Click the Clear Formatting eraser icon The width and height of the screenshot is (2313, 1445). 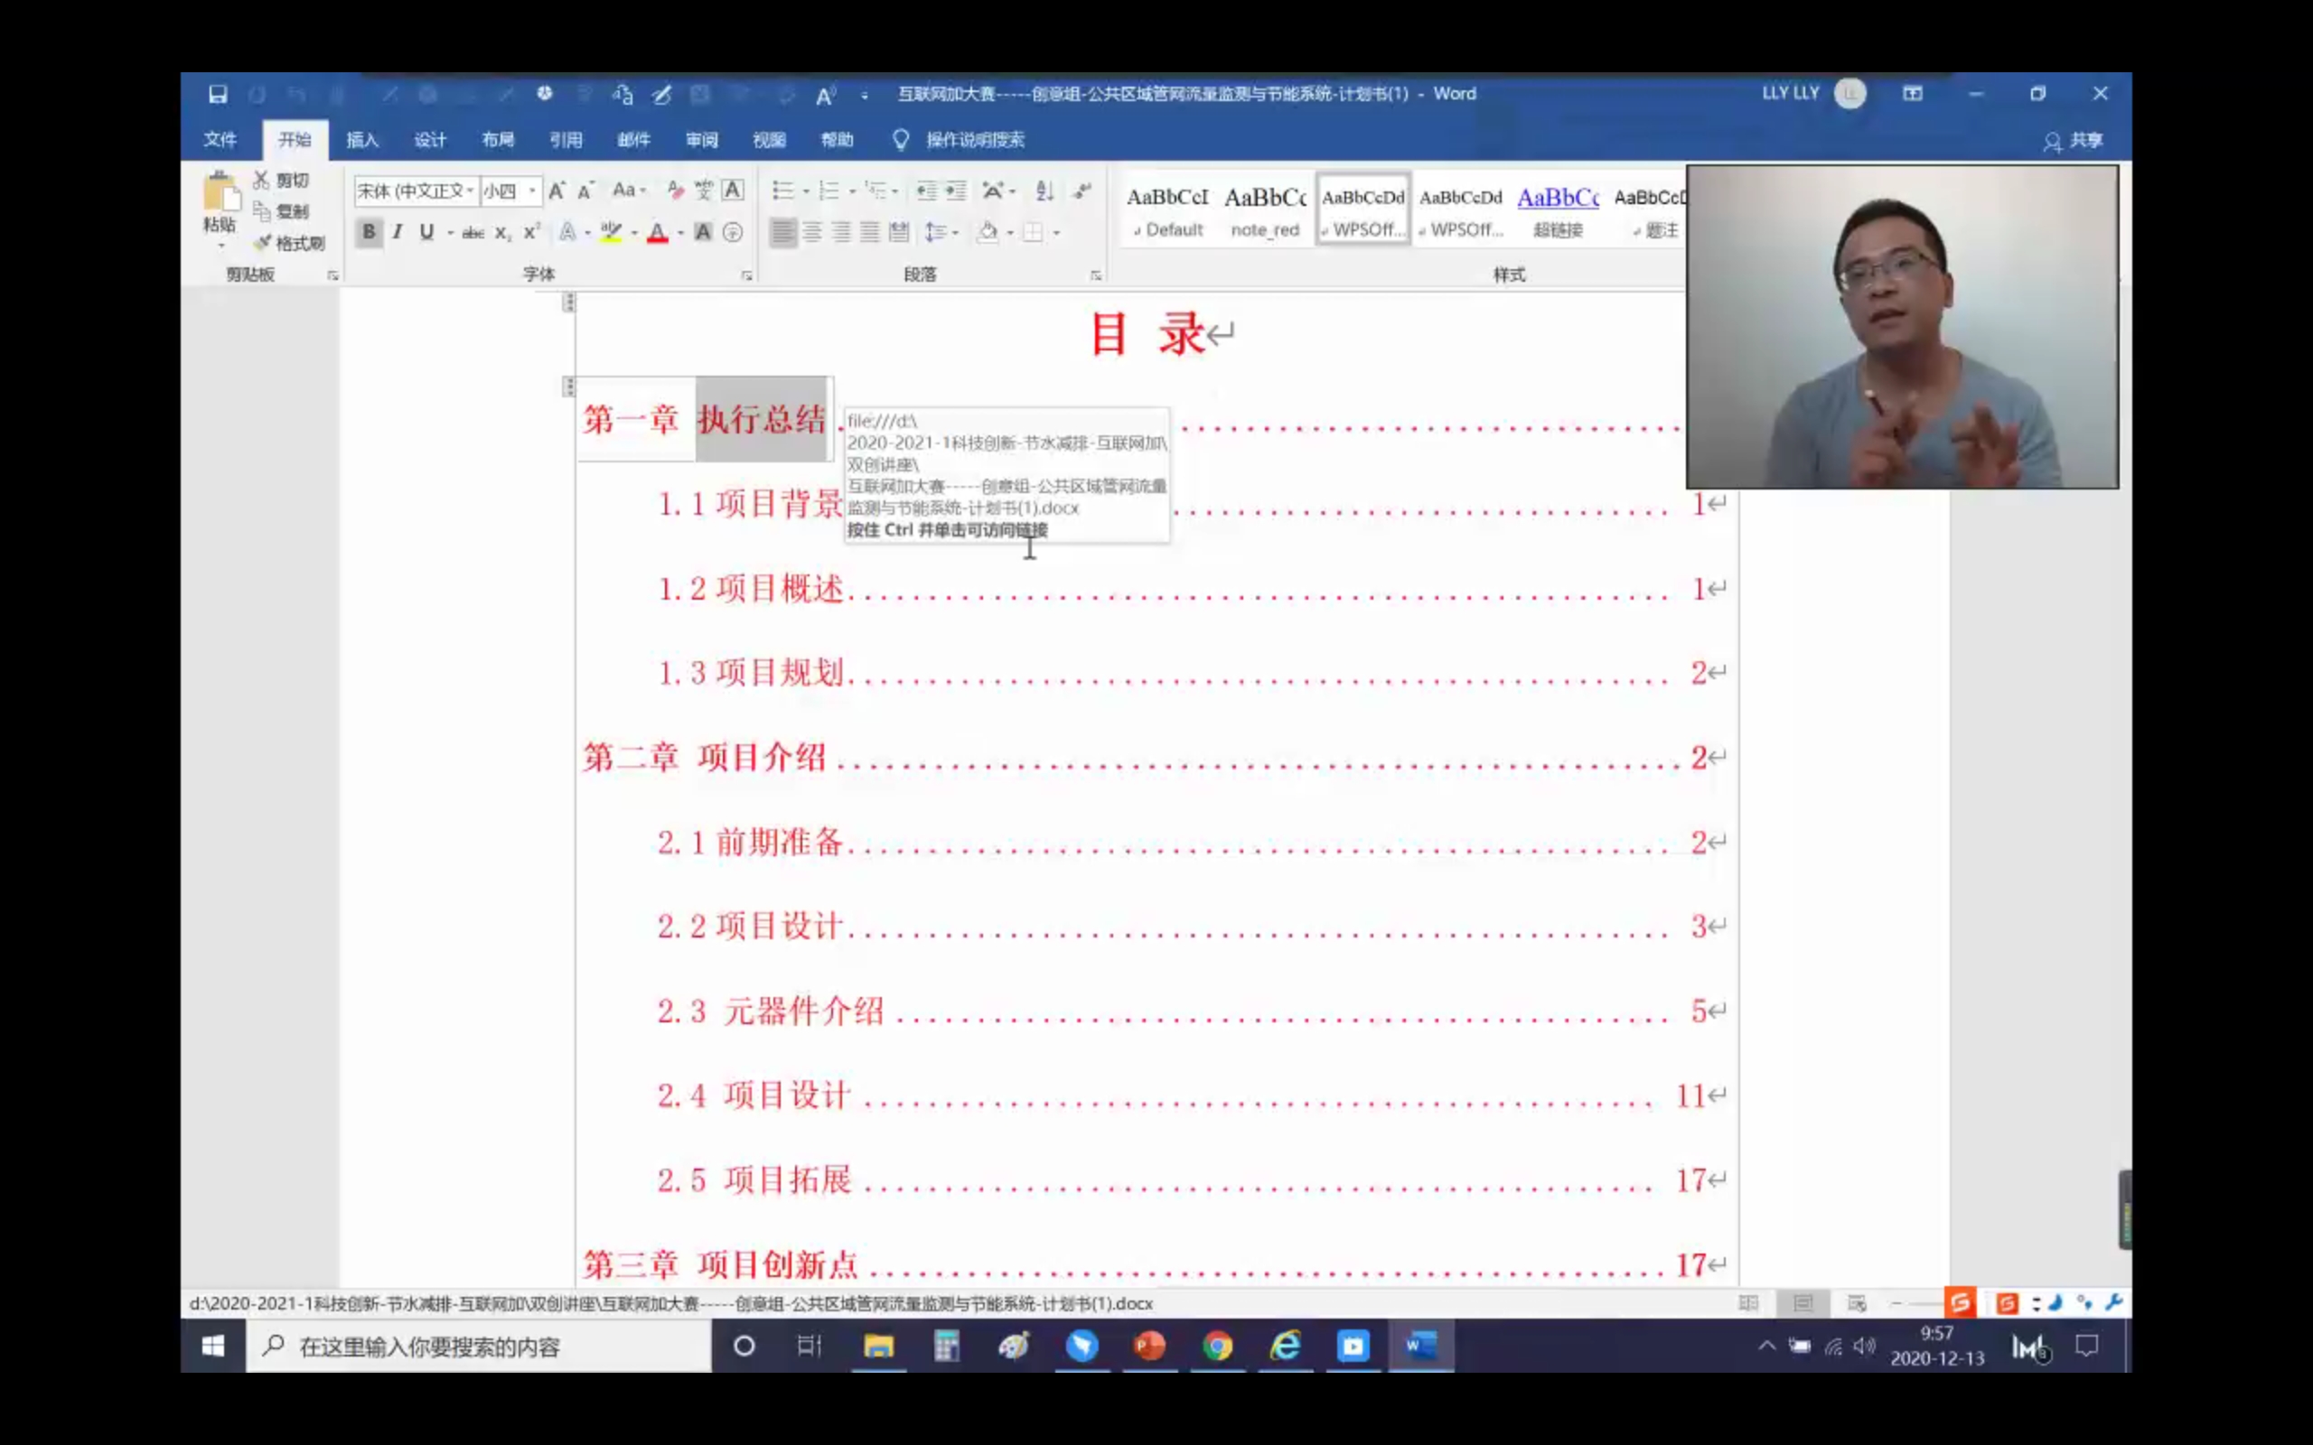click(x=675, y=191)
